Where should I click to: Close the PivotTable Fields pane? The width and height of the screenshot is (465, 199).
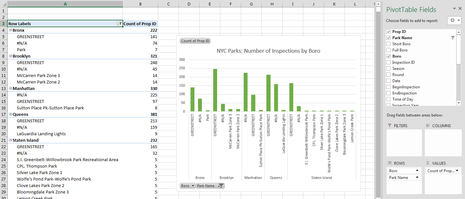[460, 9]
